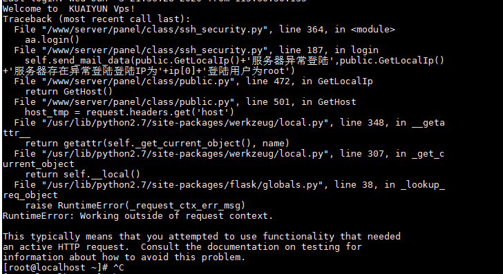Click the Traceback header line

tap(96, 19)
